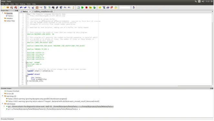214x121 pixels.
Task: Stop execution with the red stop icon
Action: tap(87, 7)
